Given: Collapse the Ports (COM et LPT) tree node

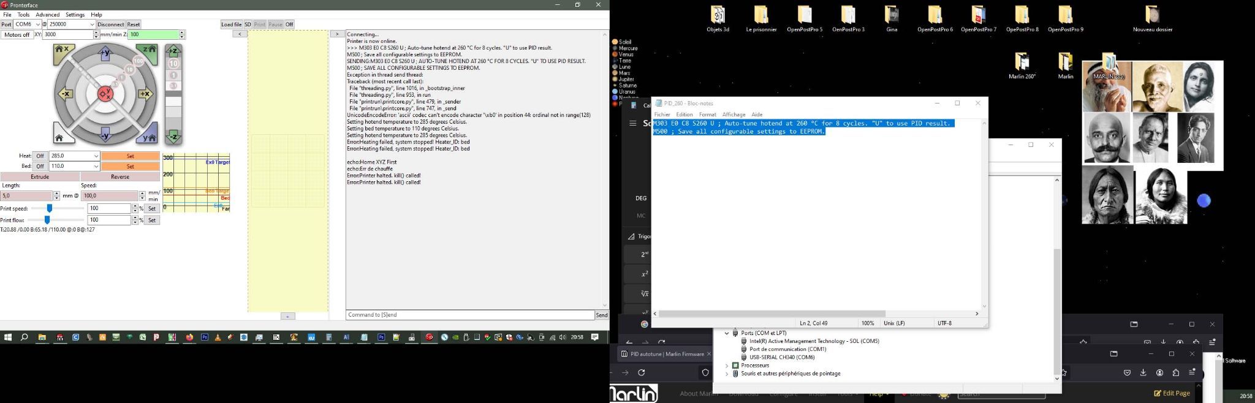Looking at the screenshot, I should [727, 333].
